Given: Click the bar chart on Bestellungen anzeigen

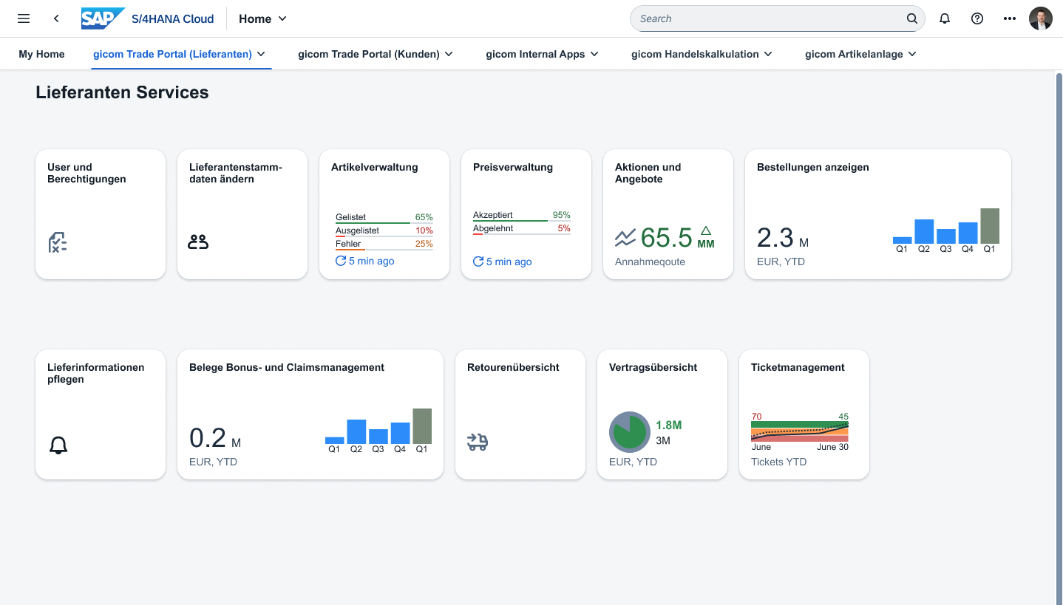Looking at the screenshot, I should click(946, 230).
